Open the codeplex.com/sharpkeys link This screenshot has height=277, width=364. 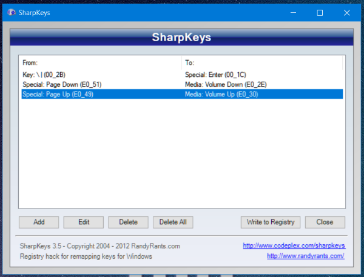tap(294, 245)
